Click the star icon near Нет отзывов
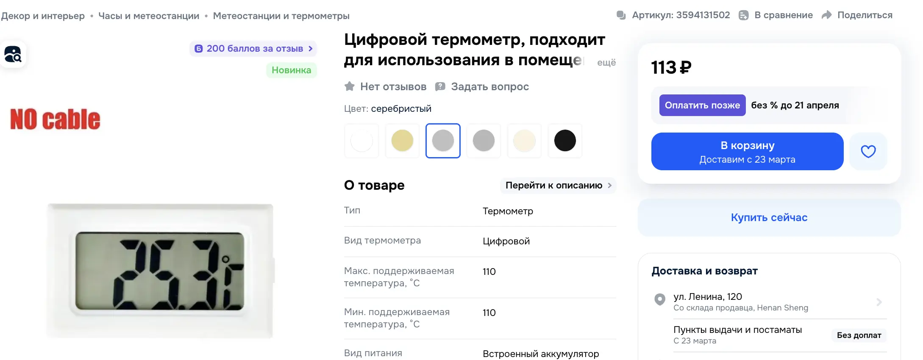The height and width of the screenshot is (360, 923). point(349,86)
